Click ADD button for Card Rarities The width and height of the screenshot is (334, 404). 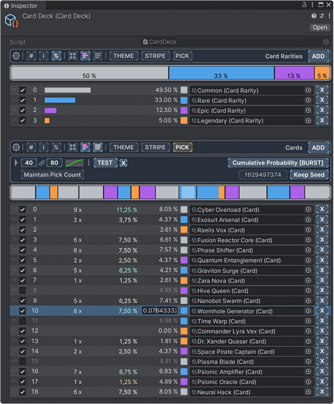pos(318,56)
